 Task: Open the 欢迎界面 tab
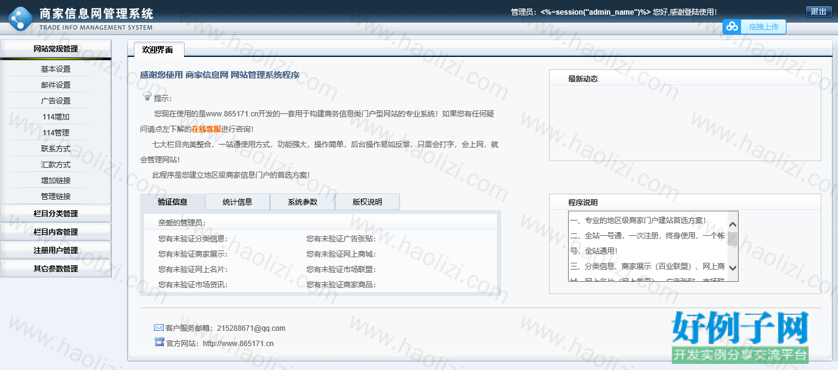point(158,50)
